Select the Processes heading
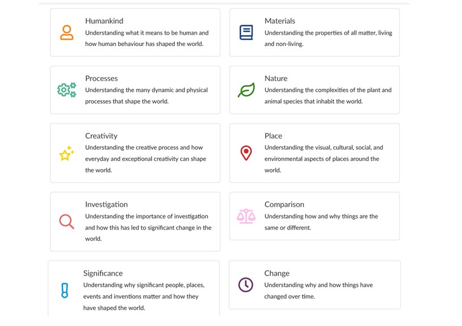The height and width of the screenshot is (326, 462). pyautogui.click(x=102, y=78)
